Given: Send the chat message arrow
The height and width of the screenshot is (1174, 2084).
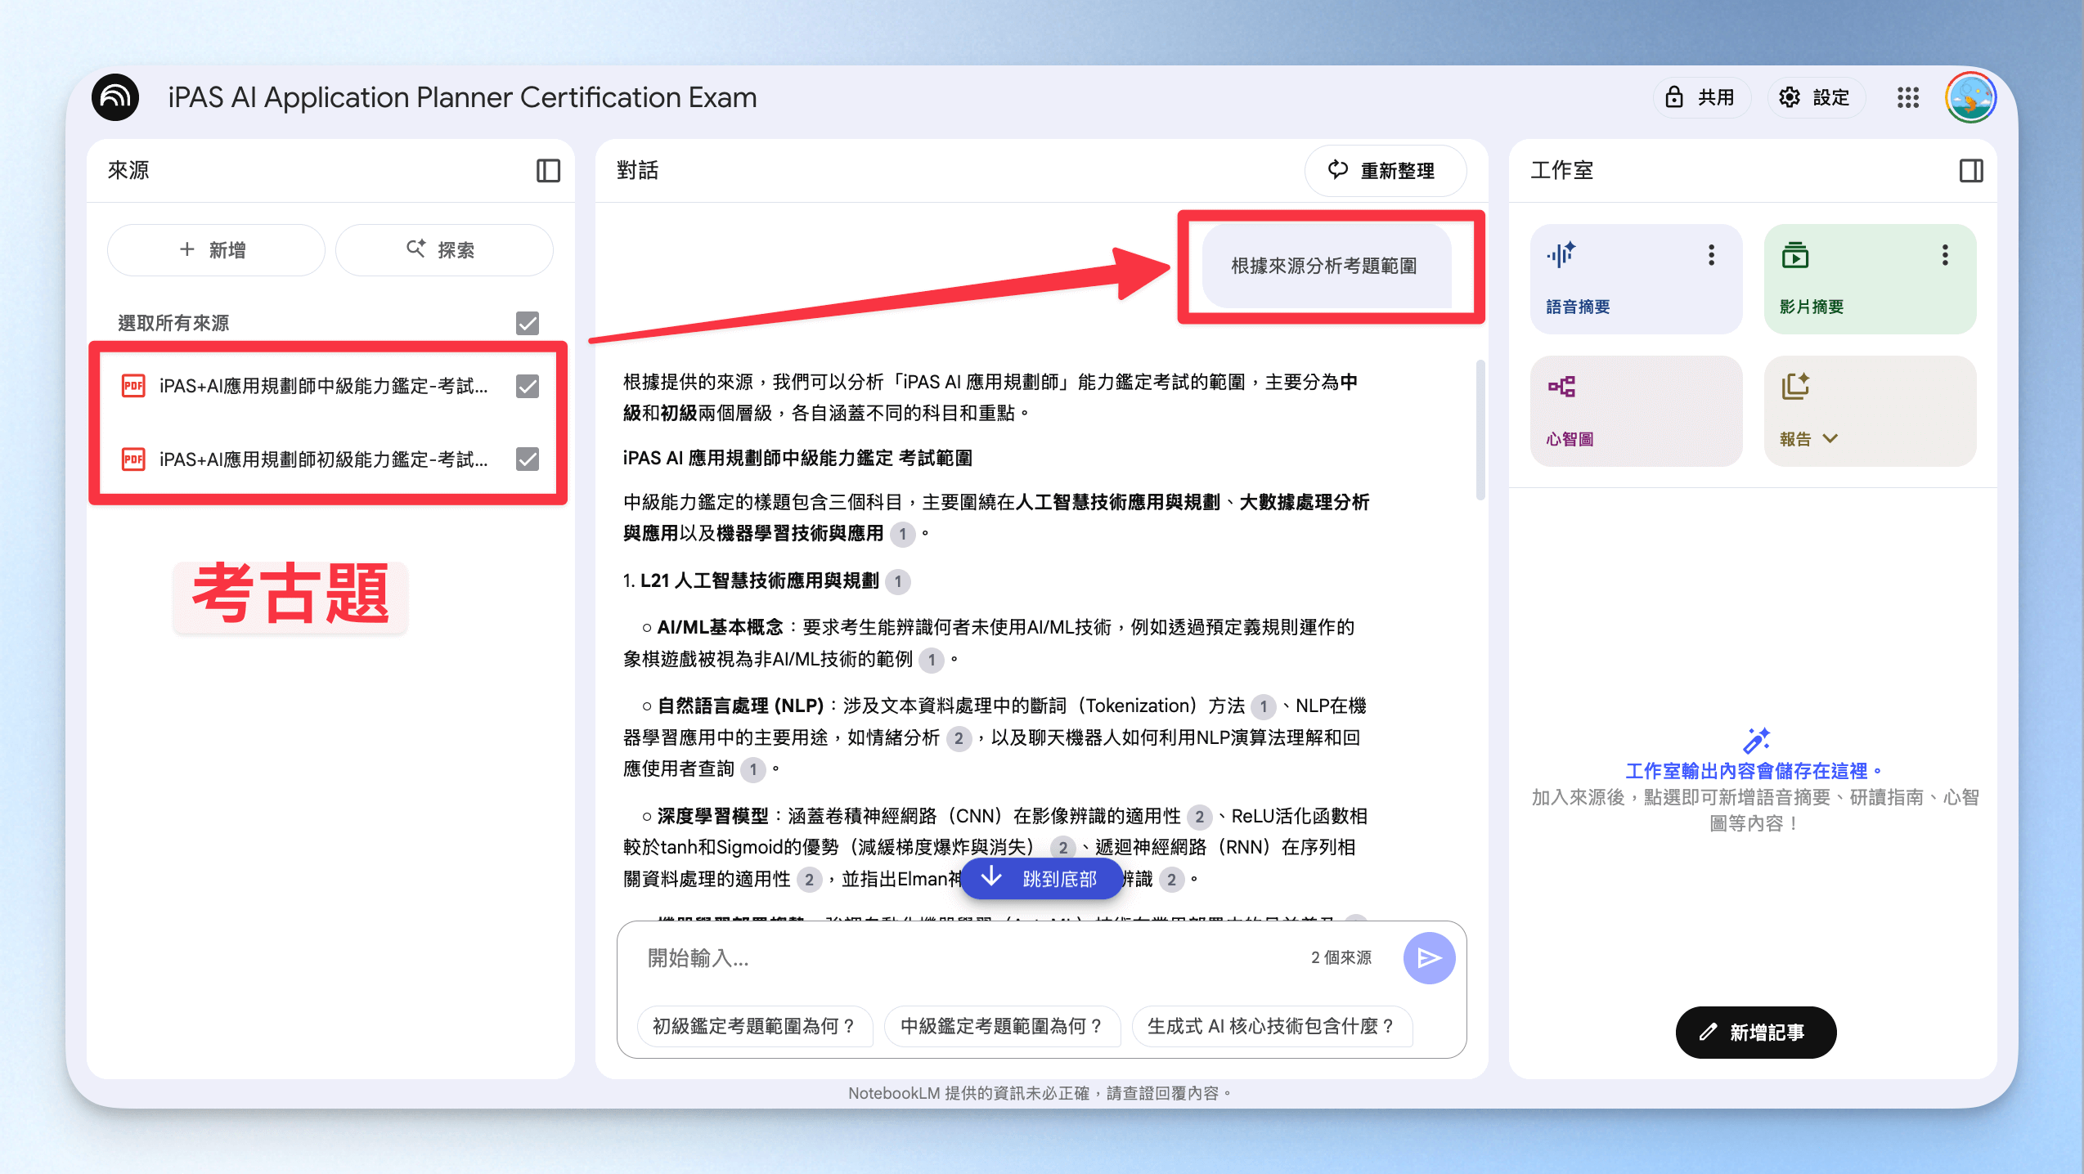Looking at the screenshot, I should (1429, 958).
